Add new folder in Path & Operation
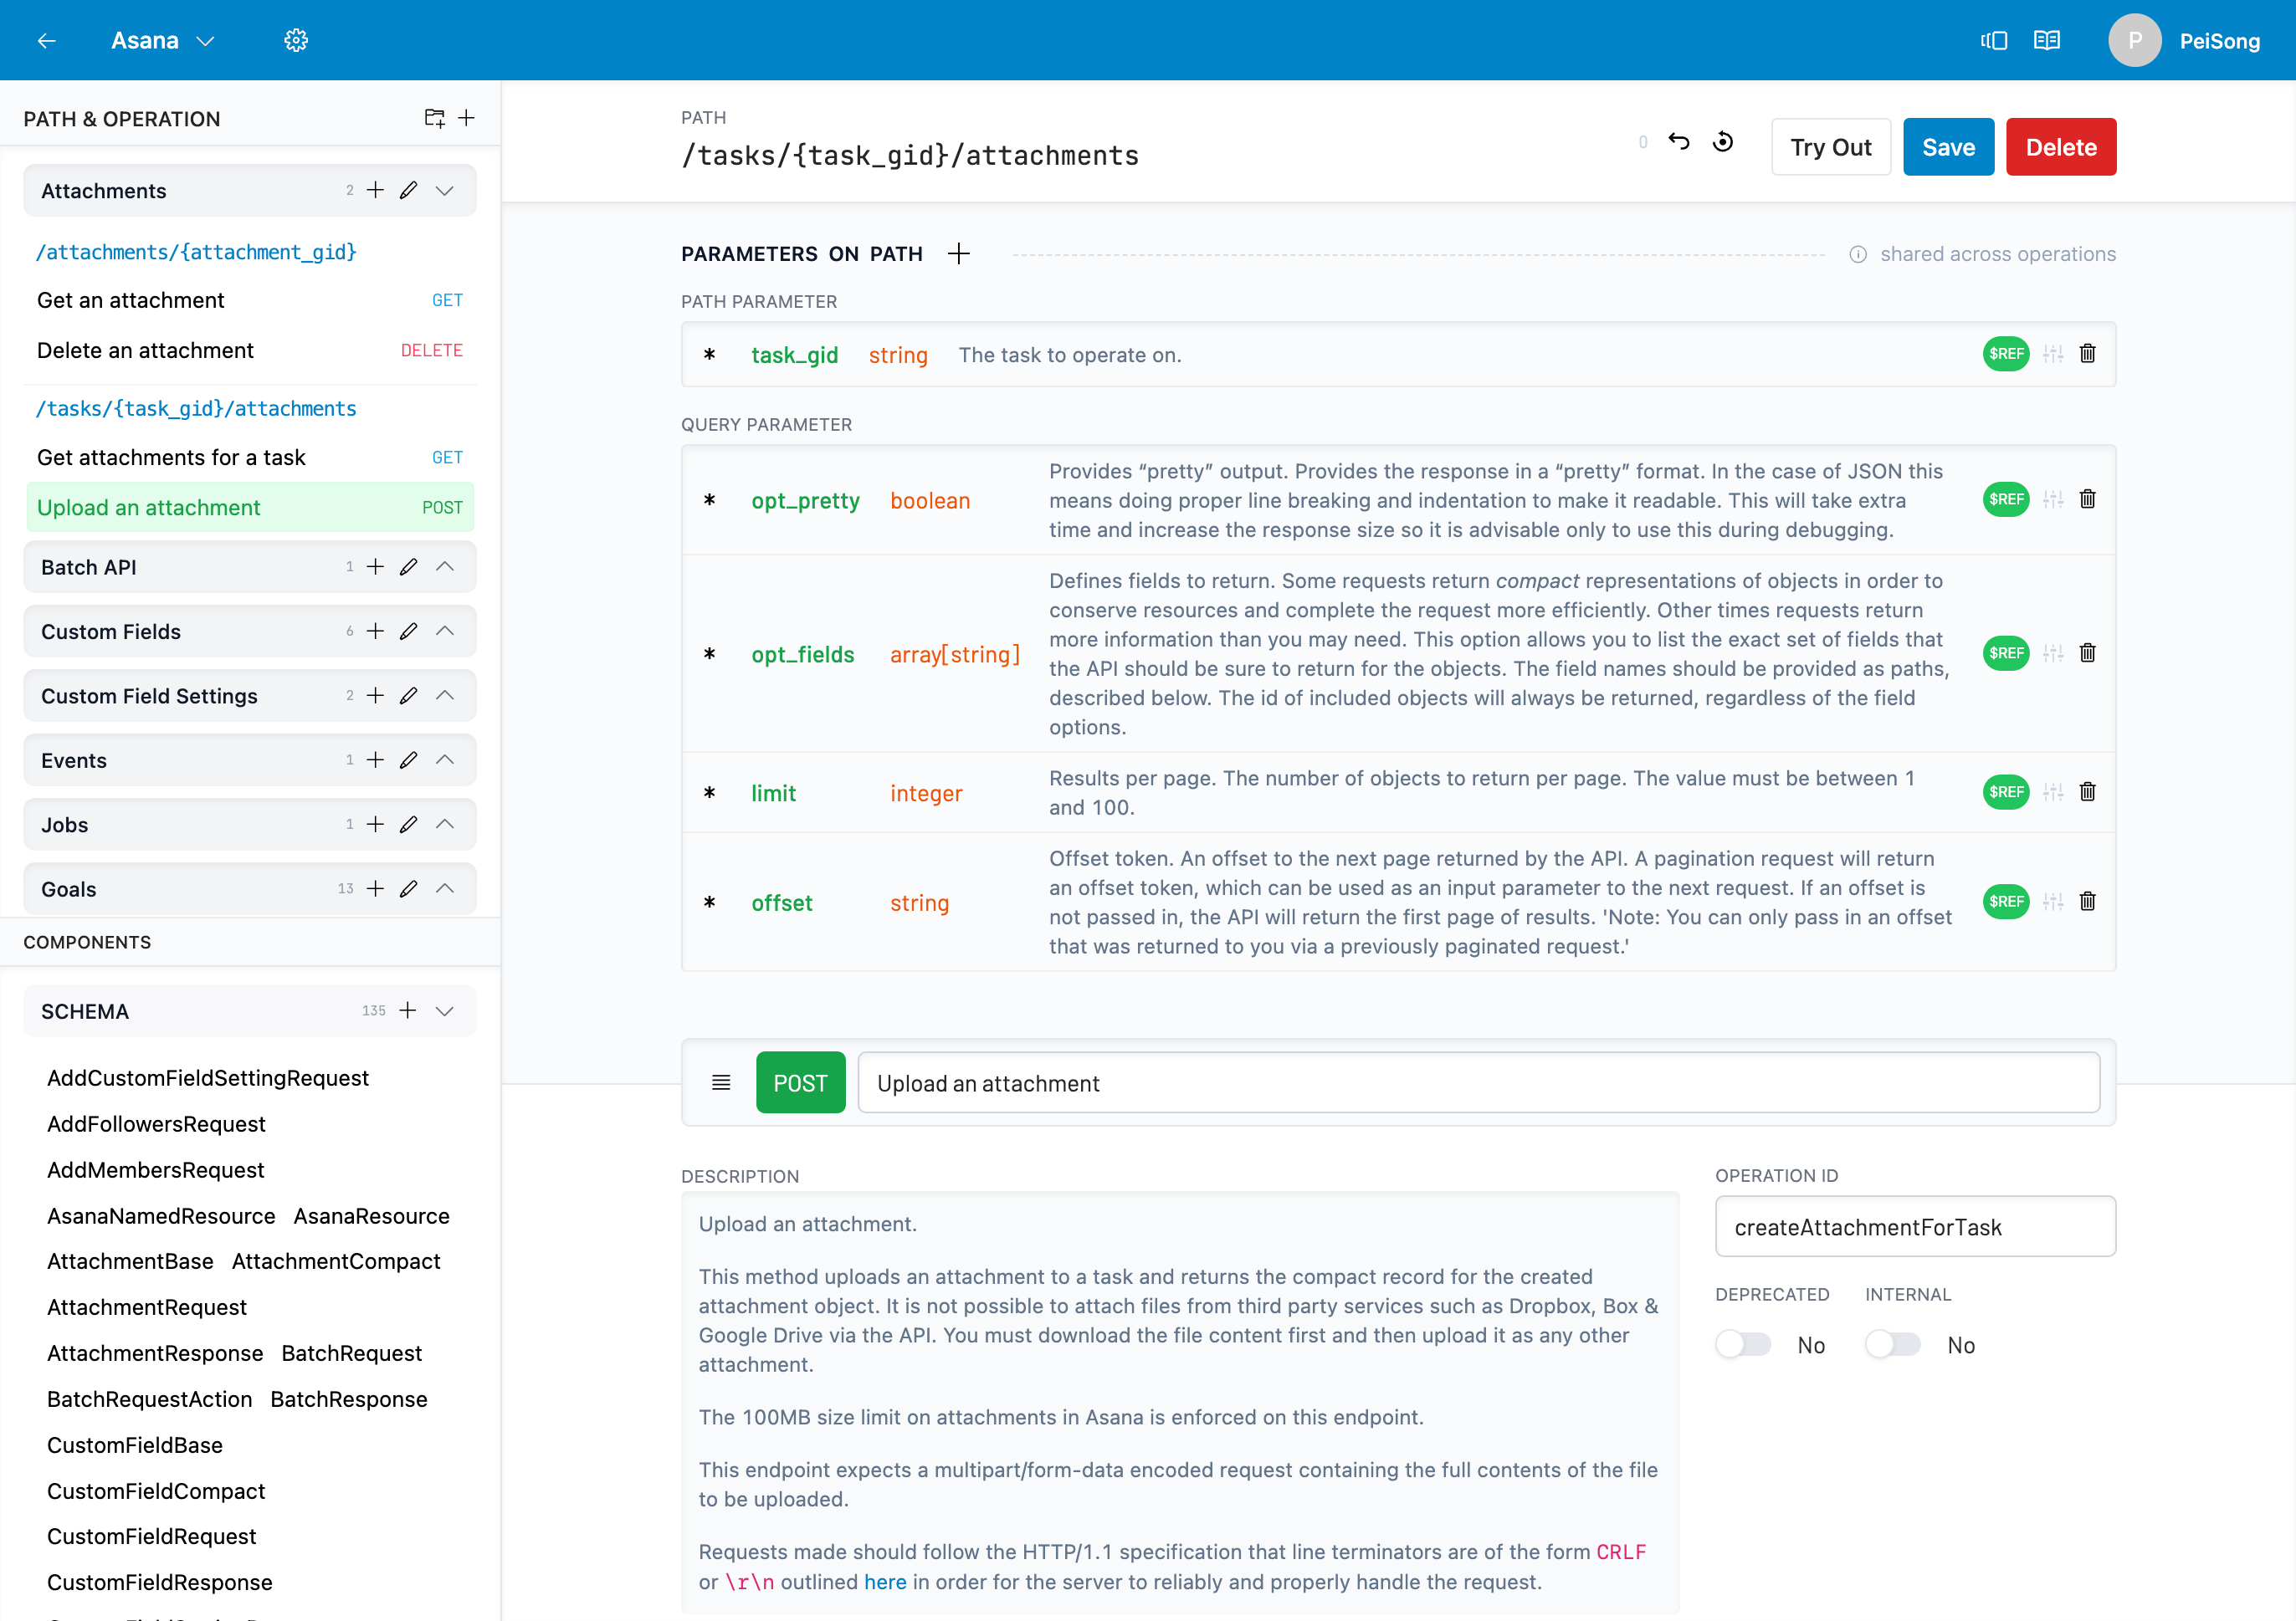Viewport: 2296px width, 1621px height. pyautogui.click(x=434, y=118)
